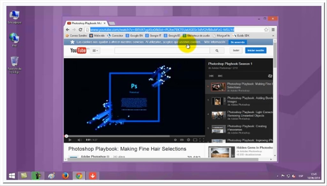This screenshot has width=327, height=186.
Task: Open the Malavida bookmark
Action: 97,36
